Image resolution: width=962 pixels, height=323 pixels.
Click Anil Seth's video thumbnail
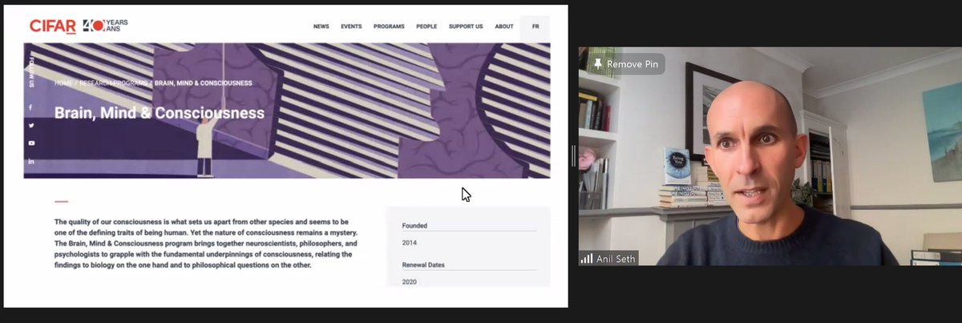point(770,155)
